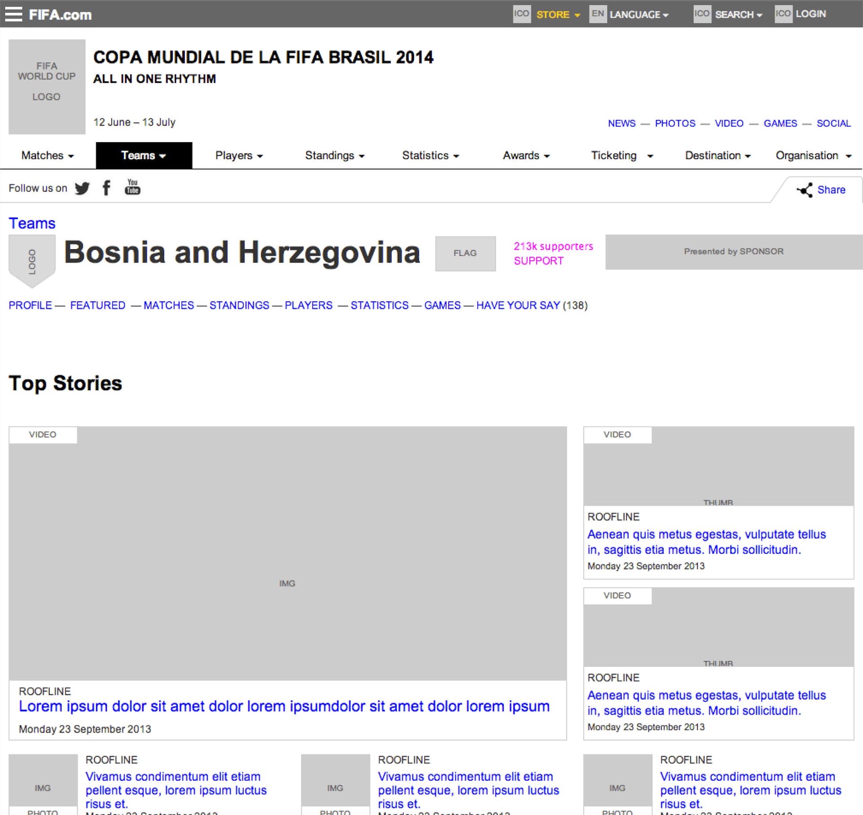Image resolution: width=863 pixels, height=815 pixels.
Task: Open the Statistics menu dropdown
Action: (x=431, y=156)
